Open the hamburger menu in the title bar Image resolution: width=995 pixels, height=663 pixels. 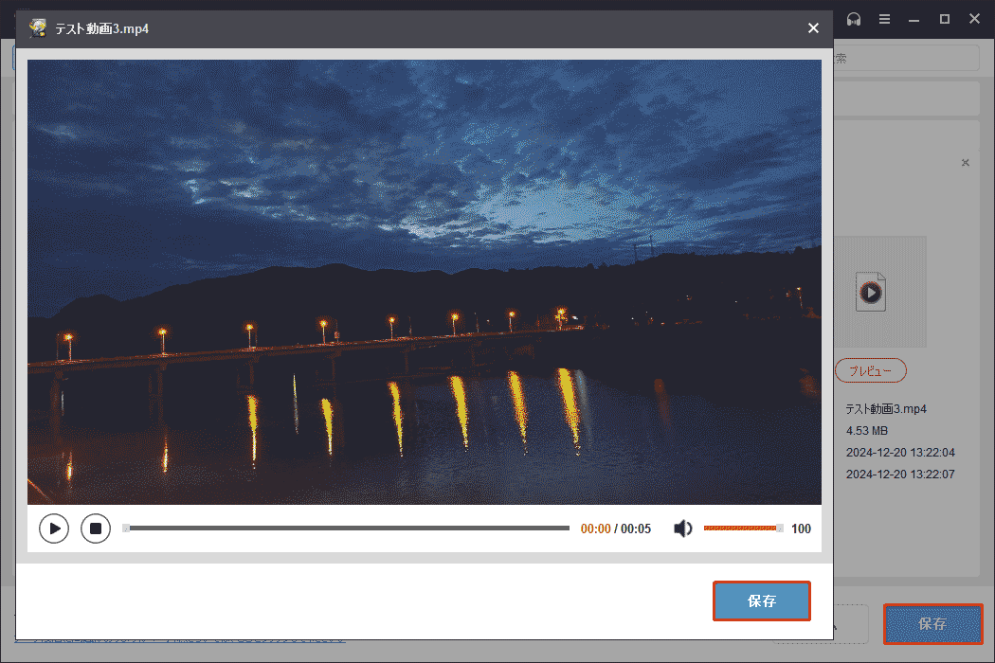tap(884, 19)
